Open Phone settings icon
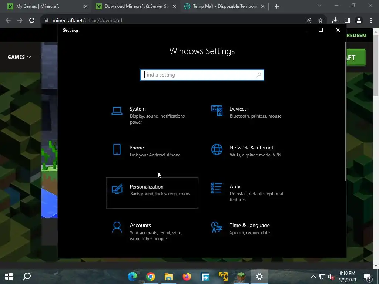379x284 pixels. click(117, 149)
